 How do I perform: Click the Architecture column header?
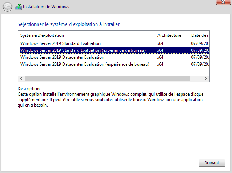[172, 35]
